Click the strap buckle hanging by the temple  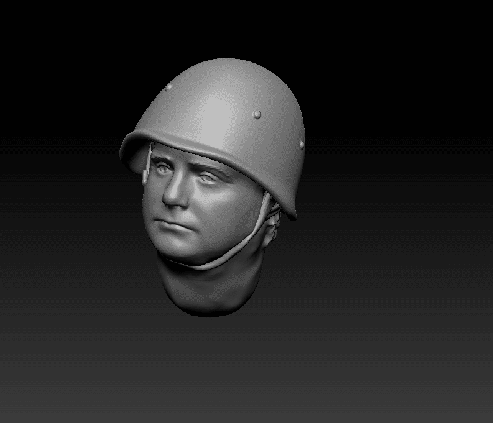146,172
